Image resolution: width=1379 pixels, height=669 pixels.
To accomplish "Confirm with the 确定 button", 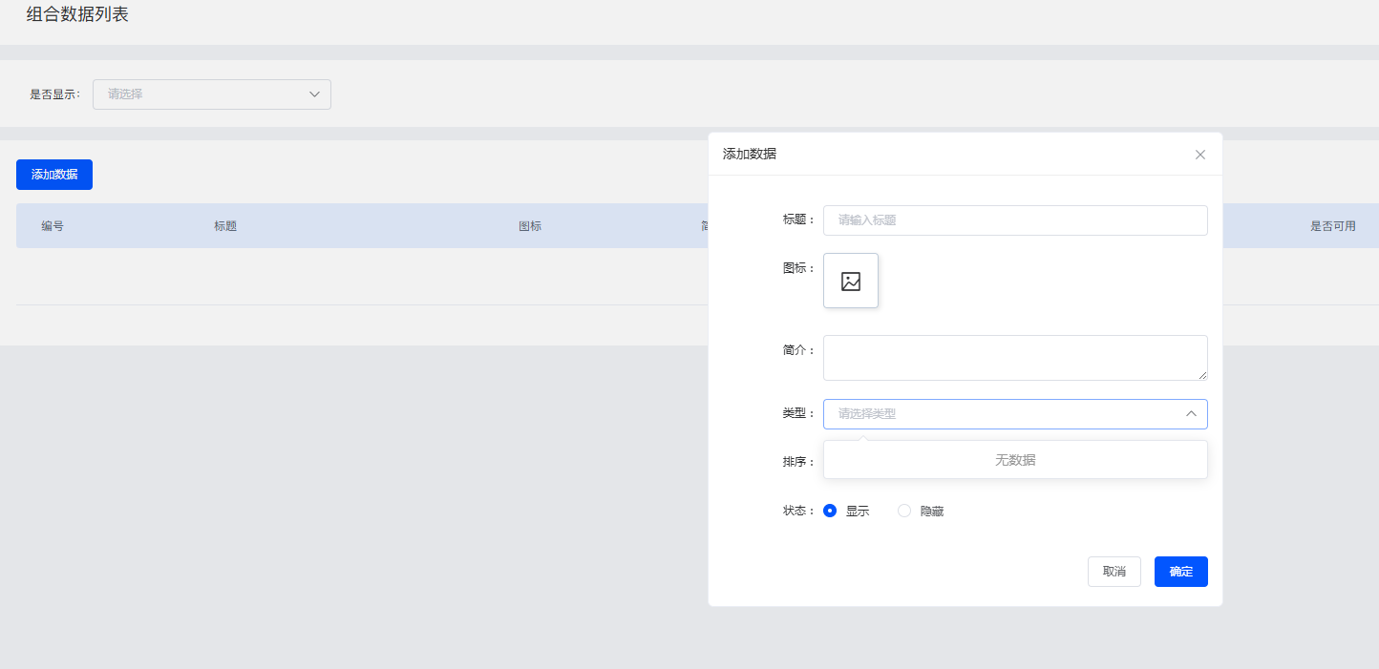I will coord(1180,572).
